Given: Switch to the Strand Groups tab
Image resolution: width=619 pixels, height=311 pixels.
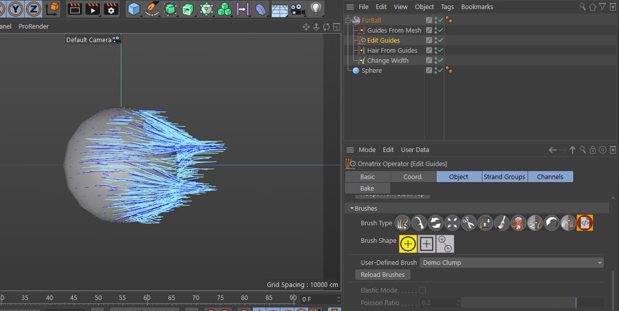Looking at the screenshot, I should 504,177.
